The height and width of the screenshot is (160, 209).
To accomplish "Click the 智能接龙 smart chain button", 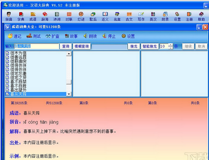I will pos(150,46).
